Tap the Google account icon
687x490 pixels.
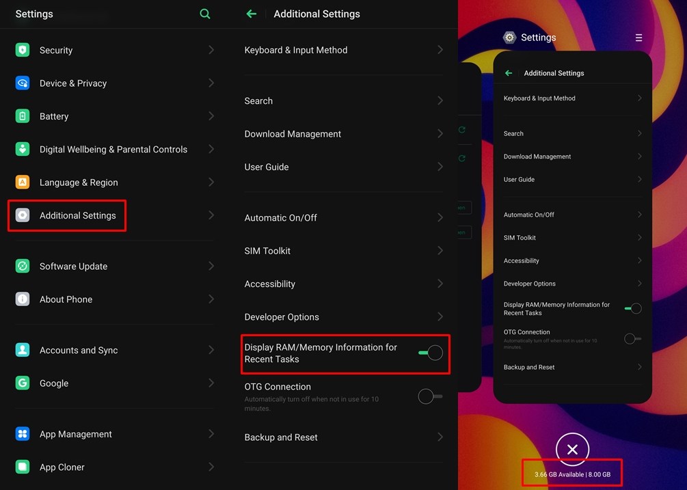pyautogui.click(x=23, y=383)
